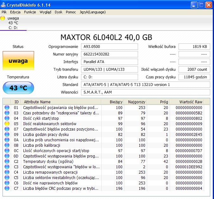Click the Tryb transferu field UDMA/133

[x=110, y=69]
